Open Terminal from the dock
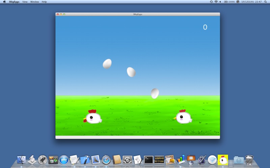The height and width of the screenshot is (168, 270). coord(148,160)
